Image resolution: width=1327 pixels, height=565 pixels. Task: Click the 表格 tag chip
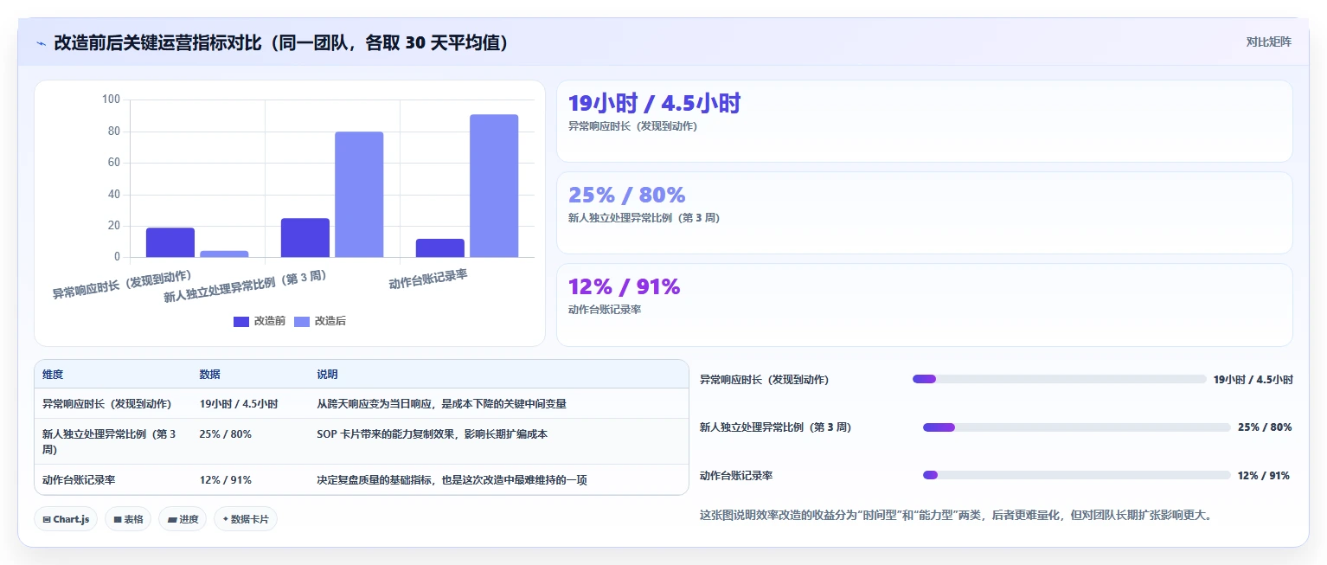128,519
